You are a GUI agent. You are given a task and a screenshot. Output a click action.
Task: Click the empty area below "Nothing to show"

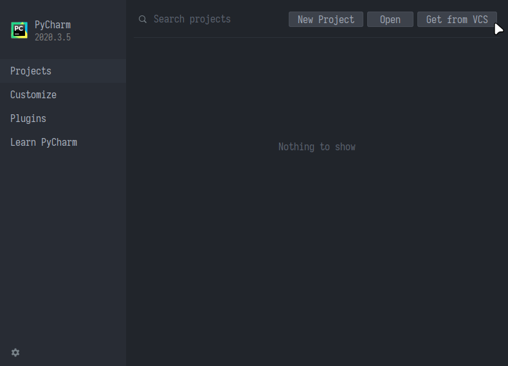click(x=316, y=257)
